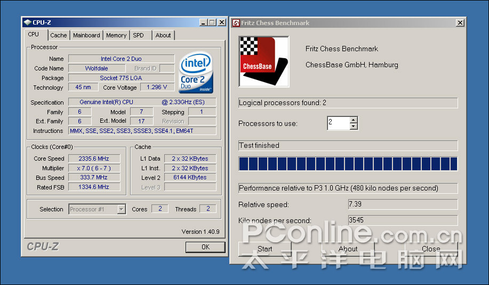Open the Cache tab
The height and width of the screenshot is (285, 489).
tap(58, 35)
